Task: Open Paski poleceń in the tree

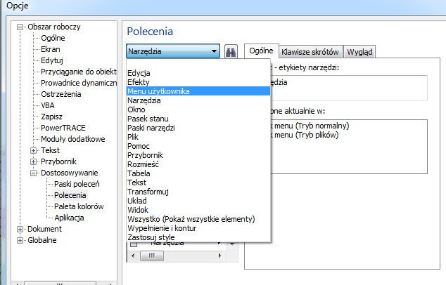Action: (x=77, y=184)
